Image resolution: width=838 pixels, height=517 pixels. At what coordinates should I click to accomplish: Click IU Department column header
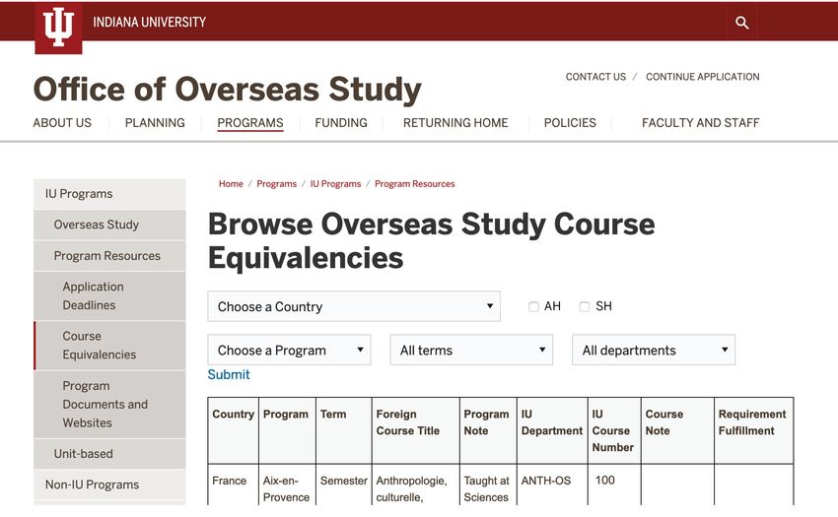(x=552, y=430)
